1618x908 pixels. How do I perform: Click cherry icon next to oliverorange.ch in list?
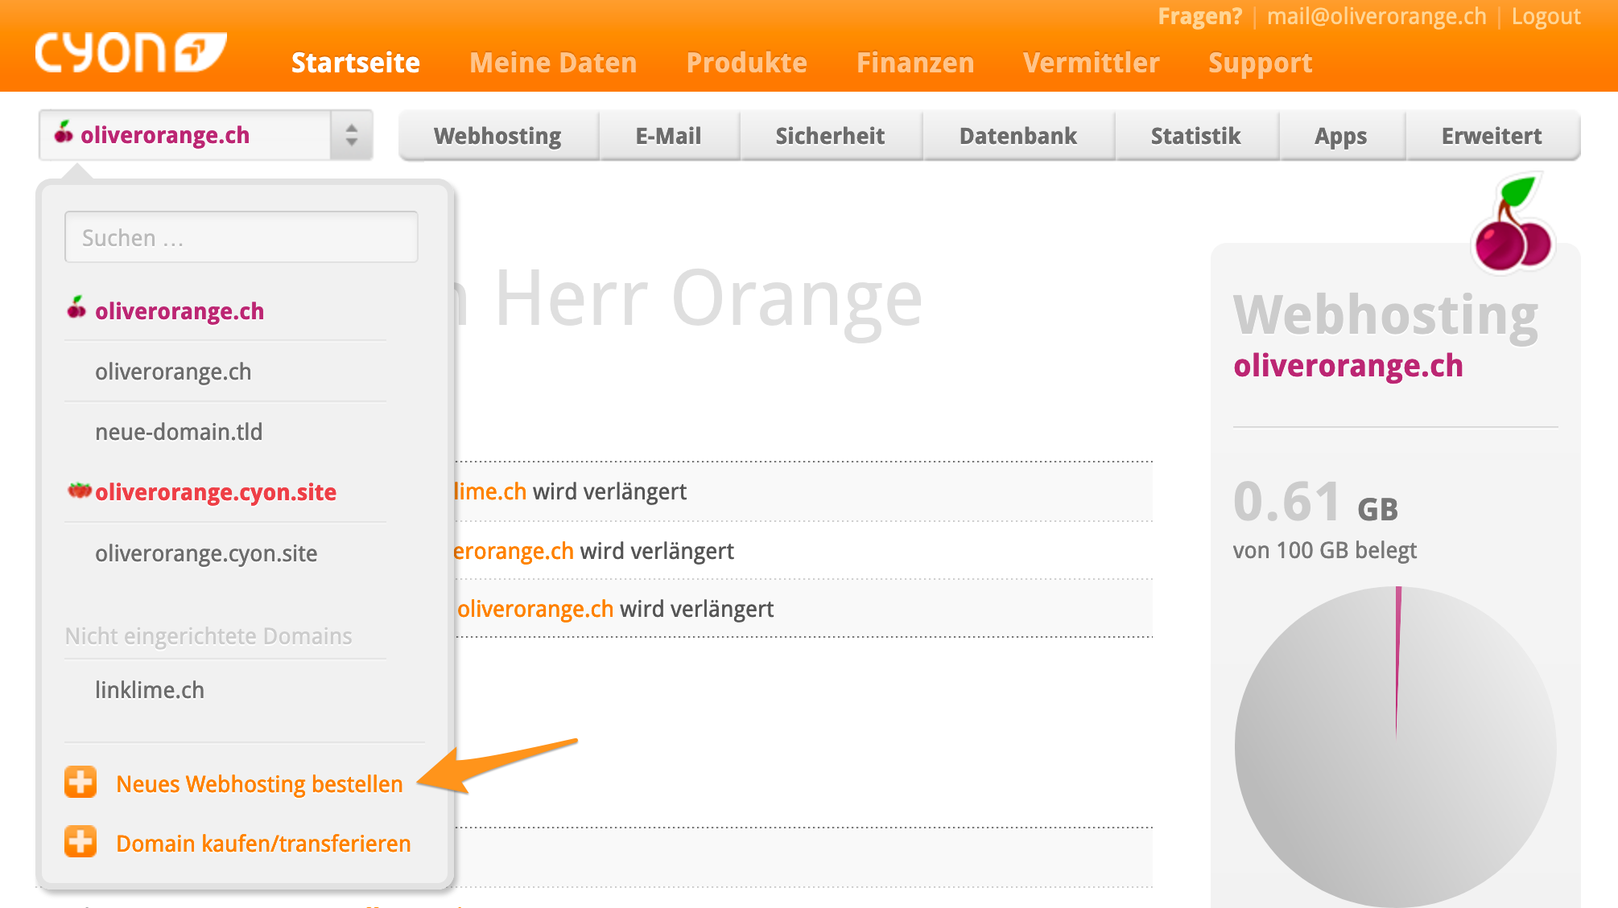tap(76, 309)
